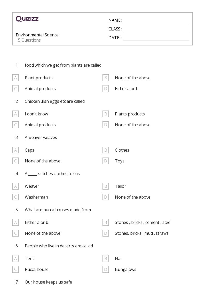Check option A Tent for desert question

click(15, 258)
